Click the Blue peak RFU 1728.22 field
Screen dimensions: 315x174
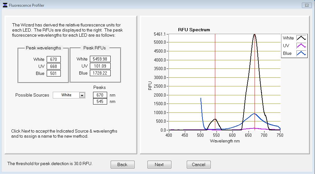(100, 73)
